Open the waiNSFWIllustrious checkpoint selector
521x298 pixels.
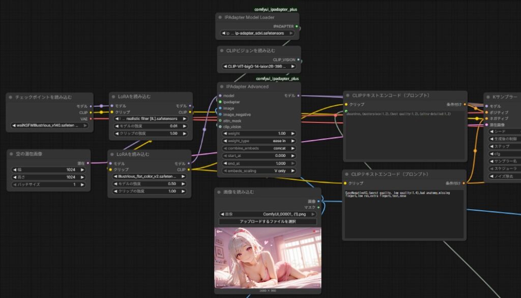click(x=49, y=125)
